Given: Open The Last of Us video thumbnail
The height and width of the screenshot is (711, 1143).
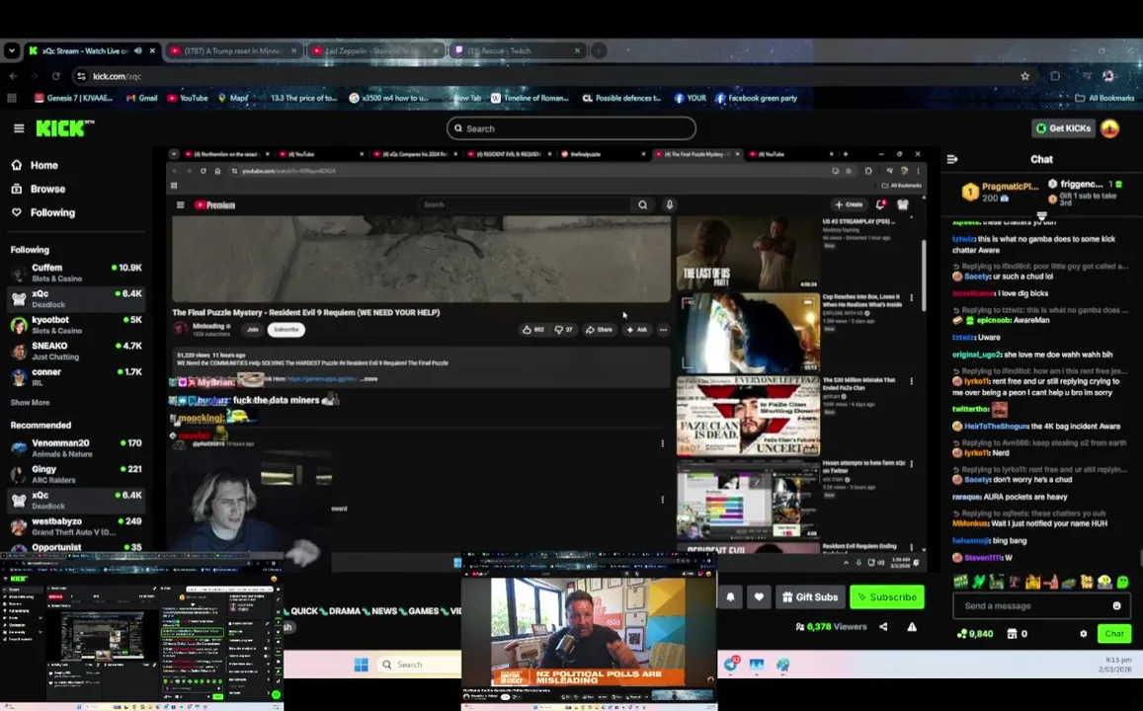Looking at the screenshot, I should click(x=748, y=254).
